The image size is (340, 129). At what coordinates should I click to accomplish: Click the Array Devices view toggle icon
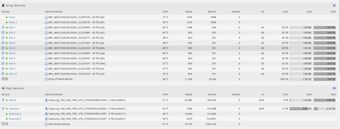coord(334,5)
